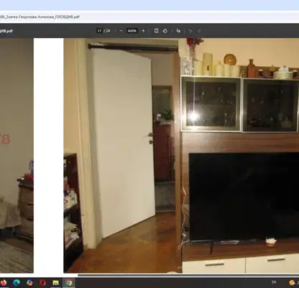Select the Chrome taskbar icon
The image size is (299, 288).
pos(69,282)
